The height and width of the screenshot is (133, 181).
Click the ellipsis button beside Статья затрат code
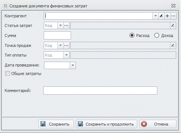[66, 25]
